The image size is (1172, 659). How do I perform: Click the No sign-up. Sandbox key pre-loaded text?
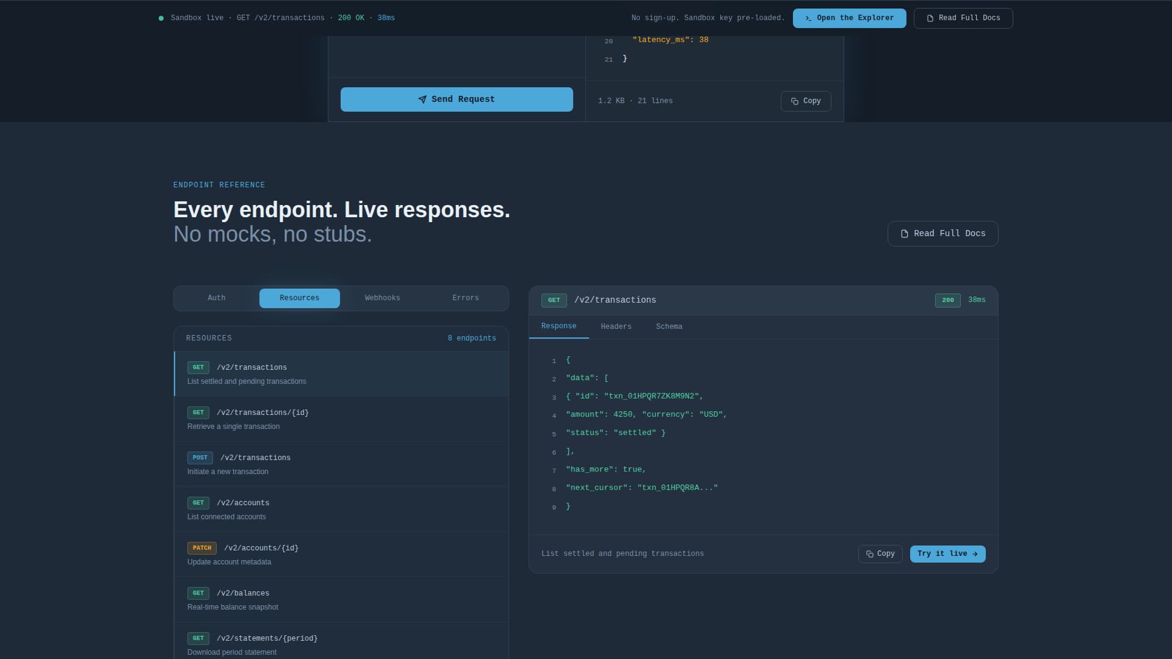pyautogui.click(x=708, y=18)
